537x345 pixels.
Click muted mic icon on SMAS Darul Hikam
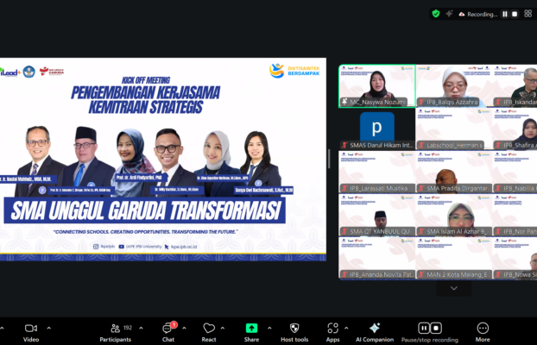coord(344,145)
